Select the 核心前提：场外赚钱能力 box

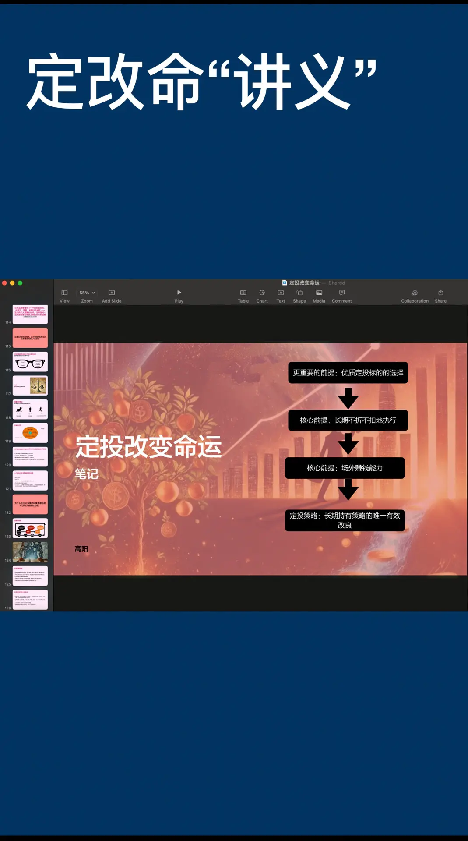point(345,468)
